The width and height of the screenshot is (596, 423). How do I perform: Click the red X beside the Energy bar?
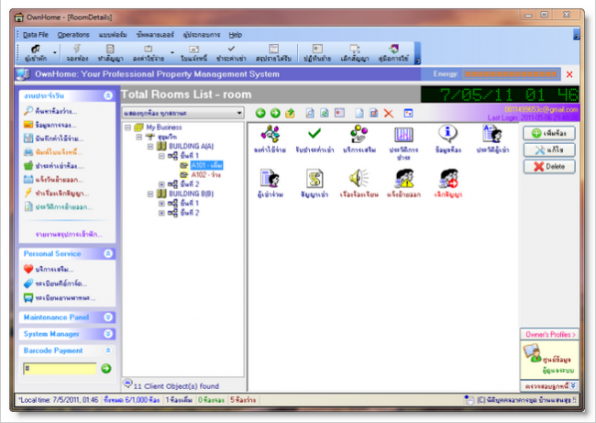(x=569, y=74)
